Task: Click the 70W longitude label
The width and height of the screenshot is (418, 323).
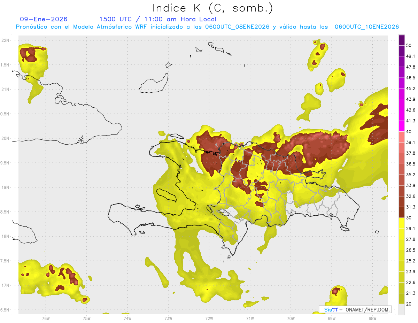Action: 291,318
